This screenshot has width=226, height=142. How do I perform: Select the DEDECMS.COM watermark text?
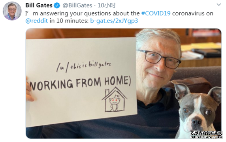tap(206, 137)
